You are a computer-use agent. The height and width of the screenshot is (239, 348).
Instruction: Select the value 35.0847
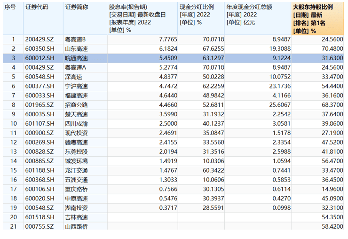214,133
